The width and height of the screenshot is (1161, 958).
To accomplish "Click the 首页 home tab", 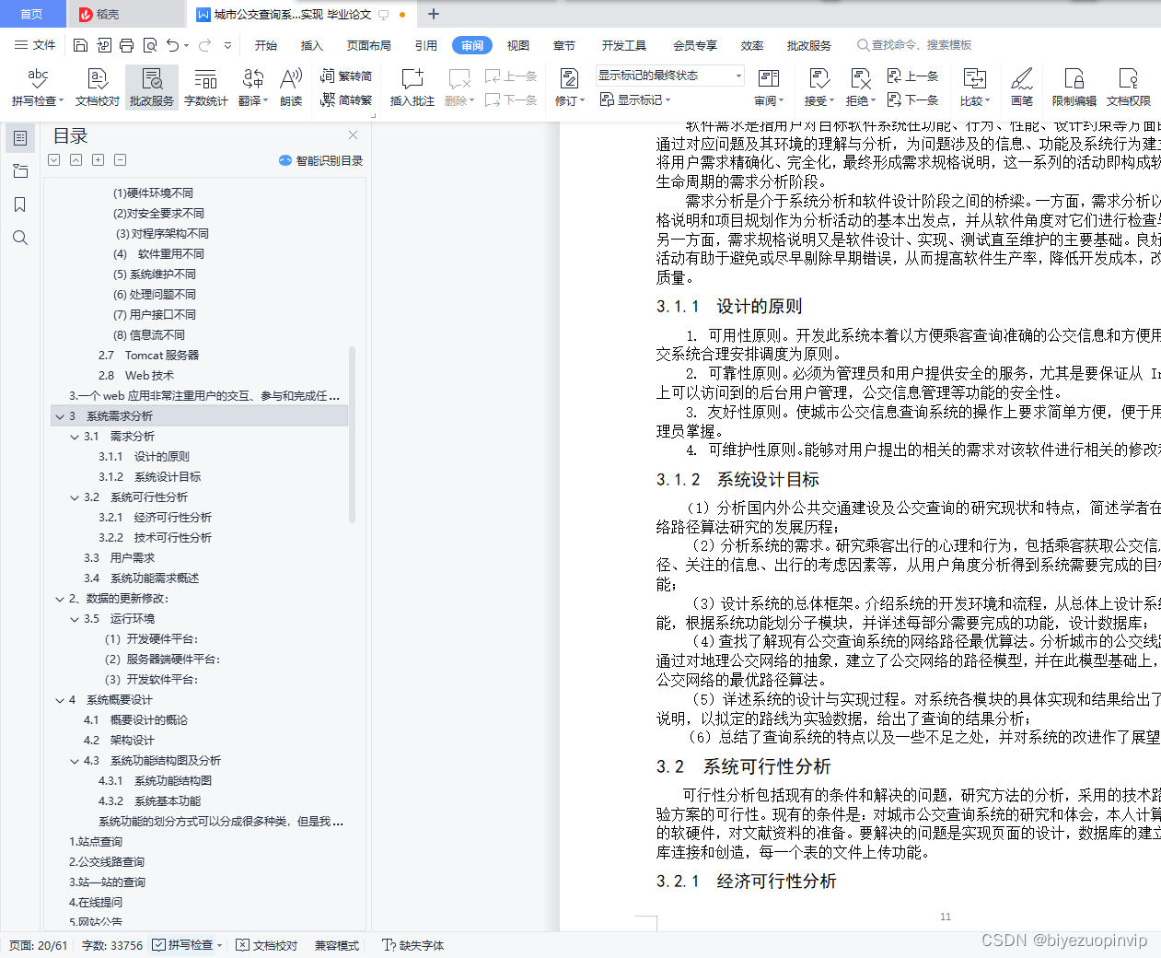I will click(31, 14).
